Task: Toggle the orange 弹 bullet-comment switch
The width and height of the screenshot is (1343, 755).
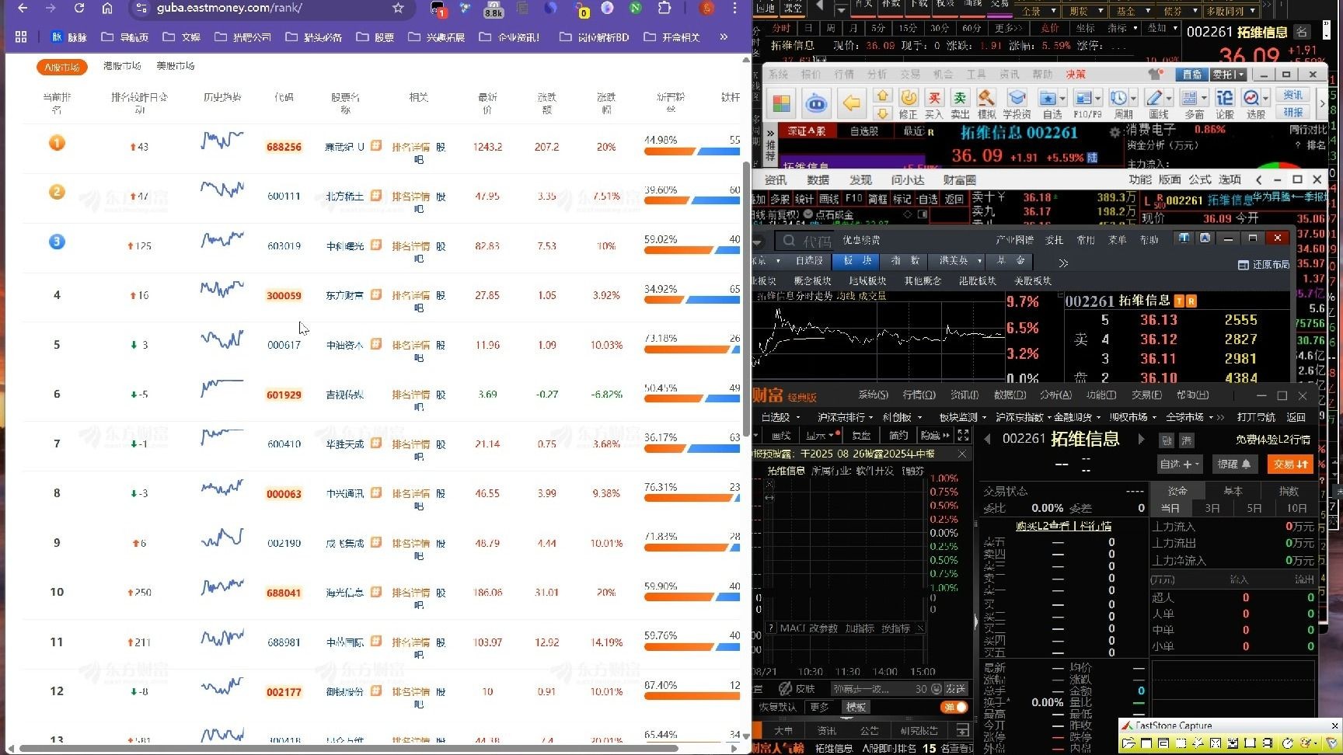Action: (954, 707)
